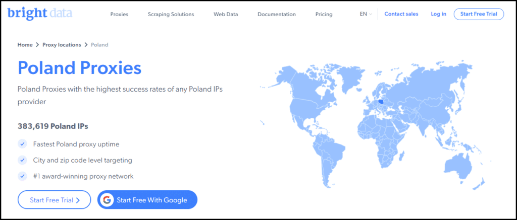Viewport: 517px width, 220px height.
Task: Click the Bright Data logo
Action: tap(39, 13)
